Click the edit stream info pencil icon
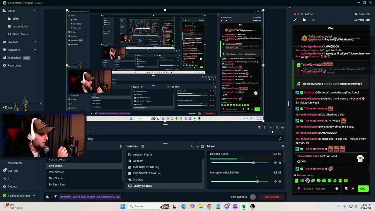 pos(295,20)
